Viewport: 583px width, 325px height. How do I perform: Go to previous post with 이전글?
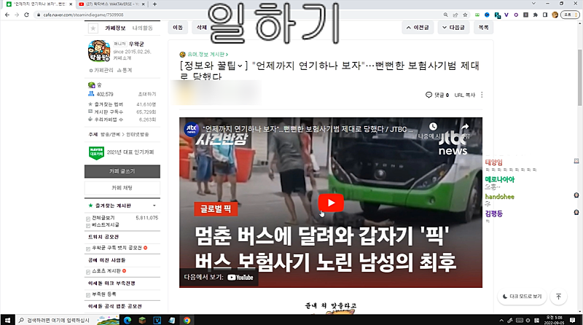418,28
